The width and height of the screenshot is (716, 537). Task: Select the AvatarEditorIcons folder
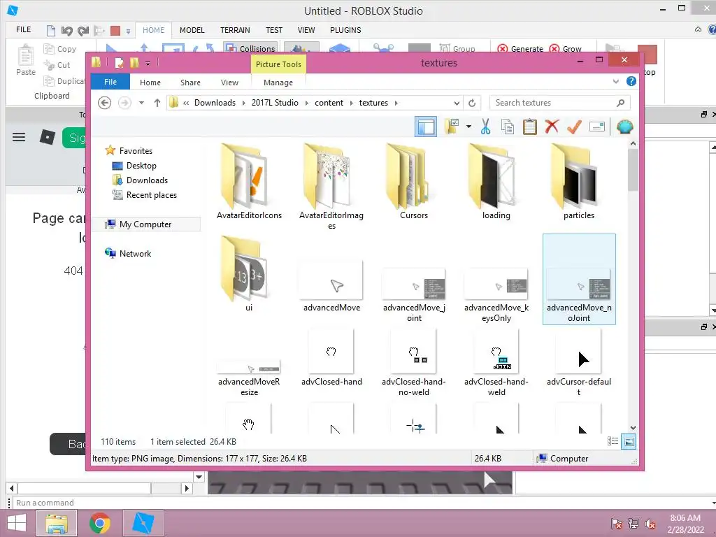(250, 182)
